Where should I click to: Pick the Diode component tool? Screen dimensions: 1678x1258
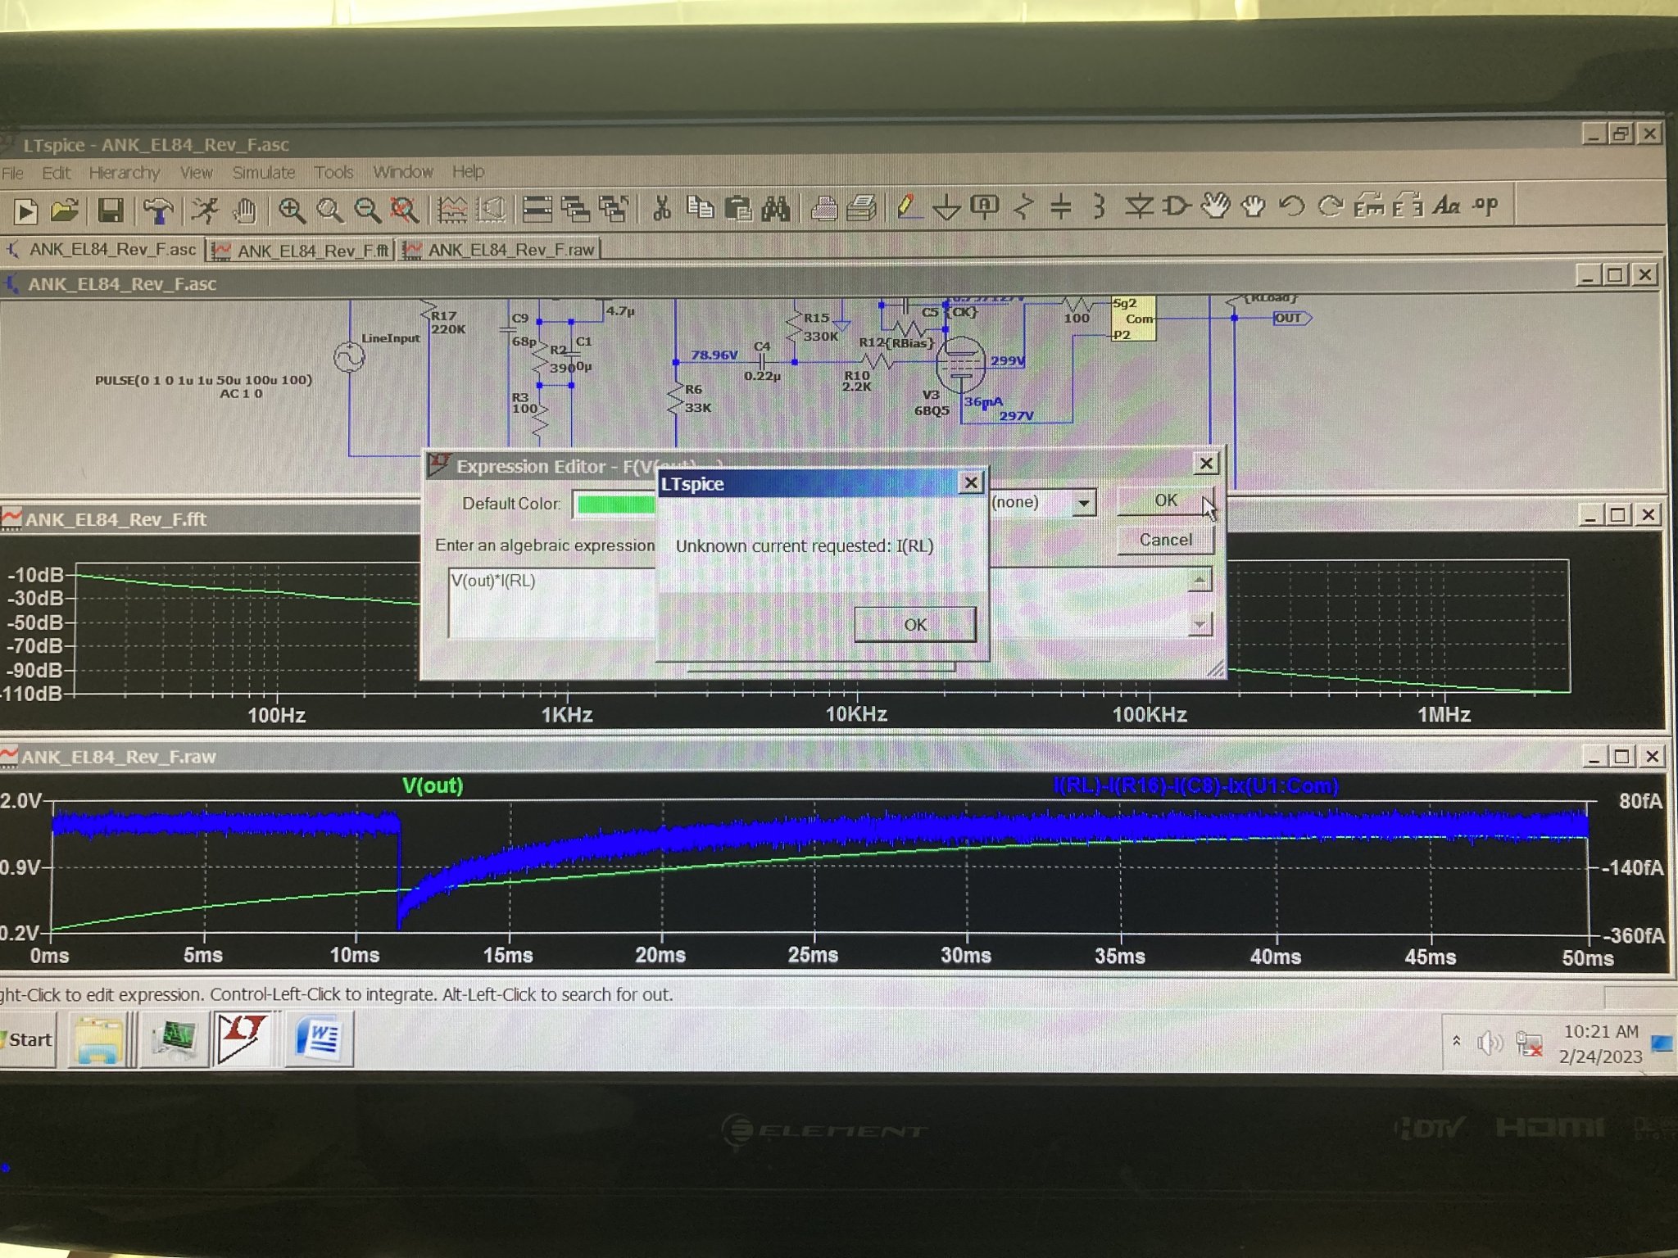[1138, 206]
